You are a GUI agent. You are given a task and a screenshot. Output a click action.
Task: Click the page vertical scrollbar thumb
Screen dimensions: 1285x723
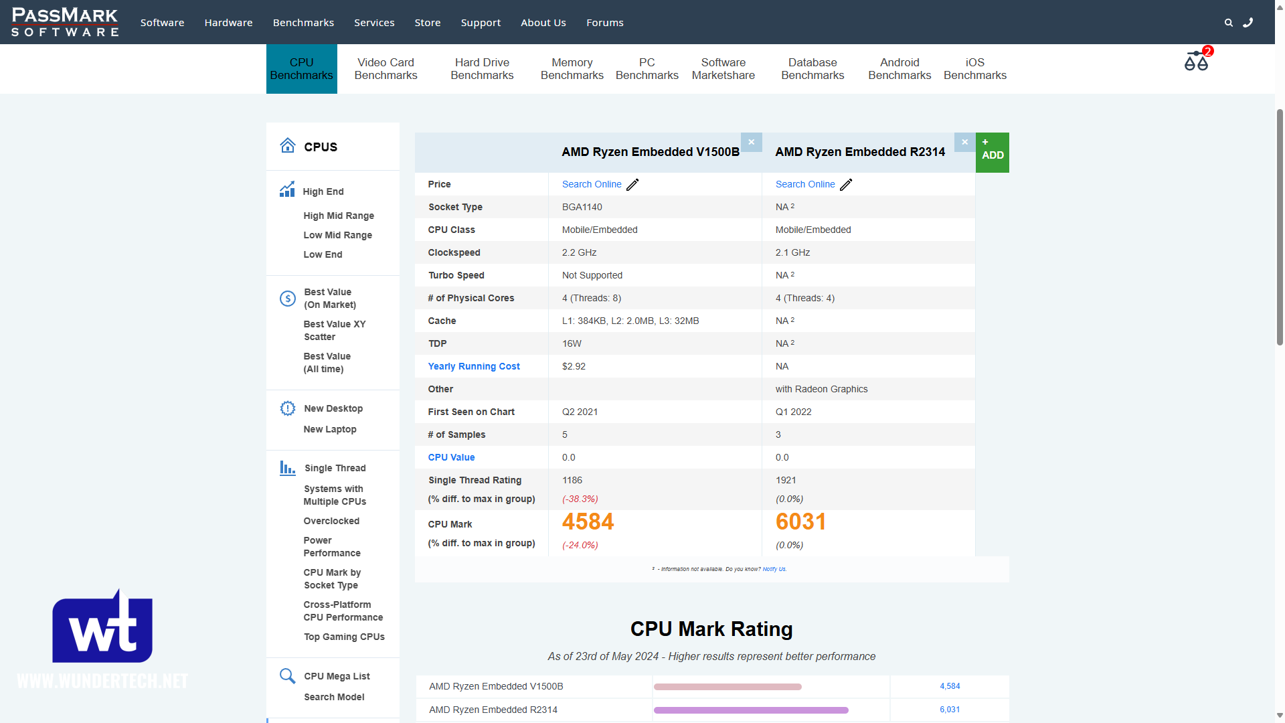pyautogui.click(x=1280, y=226)
